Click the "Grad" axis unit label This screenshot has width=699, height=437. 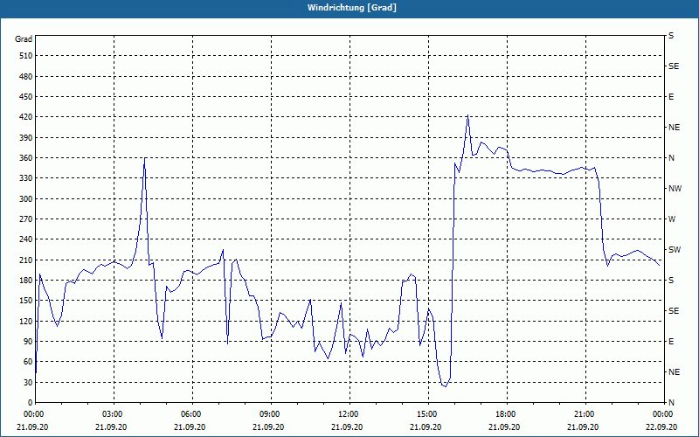tap(24, 39)
